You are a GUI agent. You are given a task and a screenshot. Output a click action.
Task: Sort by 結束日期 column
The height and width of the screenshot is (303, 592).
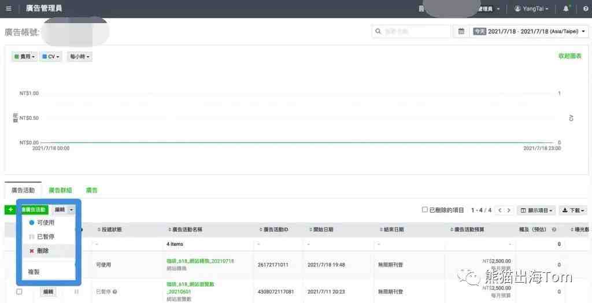tap(391, 230)
